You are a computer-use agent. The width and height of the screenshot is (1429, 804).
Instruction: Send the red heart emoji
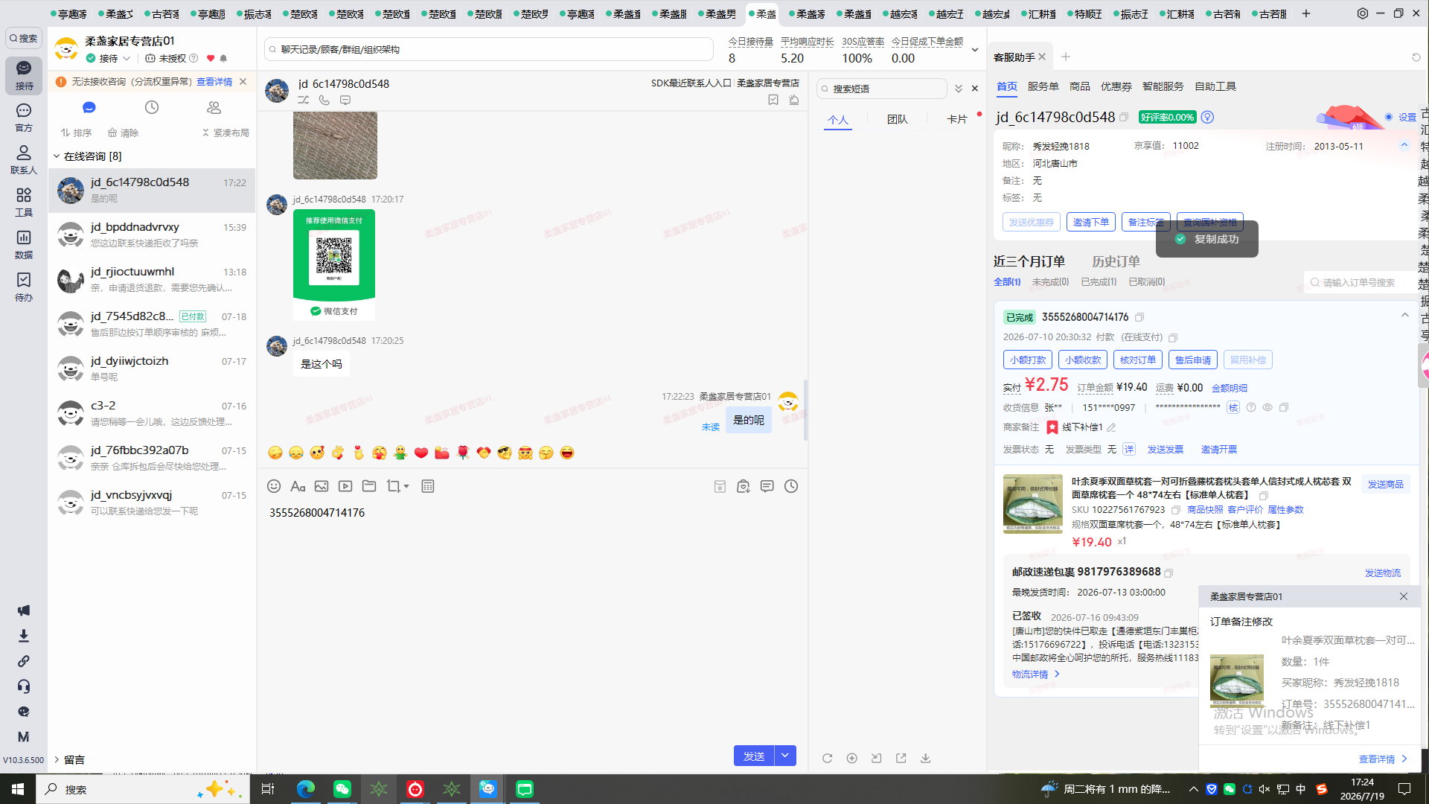tap(421, 453)
